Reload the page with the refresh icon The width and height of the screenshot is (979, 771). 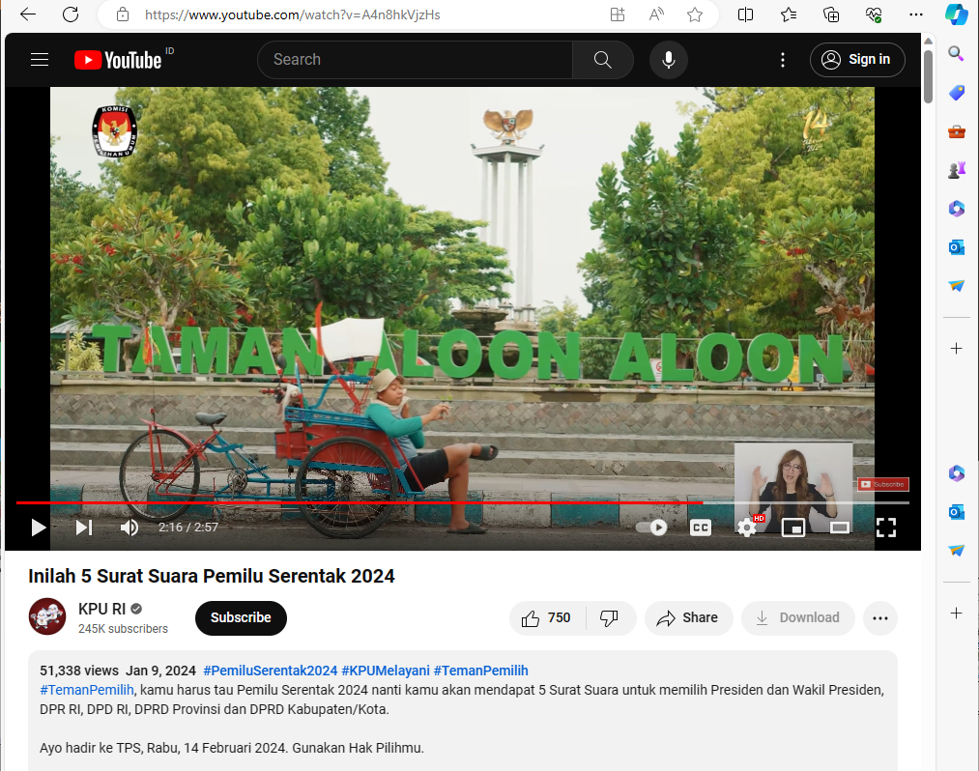71,14
